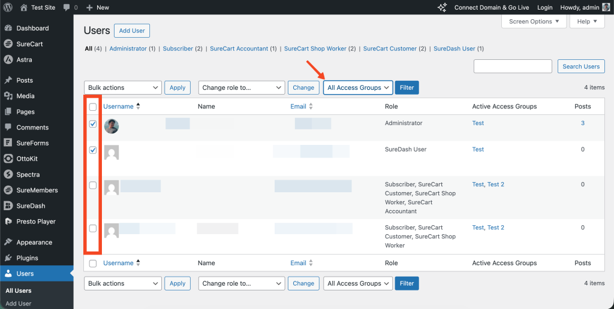Viewport: 614px width, 309px height.
Task: Click the user search input field
Action: [x=513, y=66]
